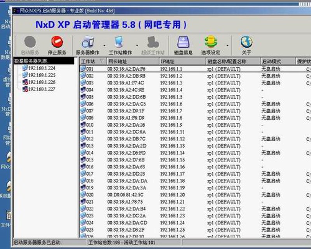311x249 pixels.
Task: Click 无盘启动 mode in row 022
Action: pyautogui.click(x=271, y=209)
